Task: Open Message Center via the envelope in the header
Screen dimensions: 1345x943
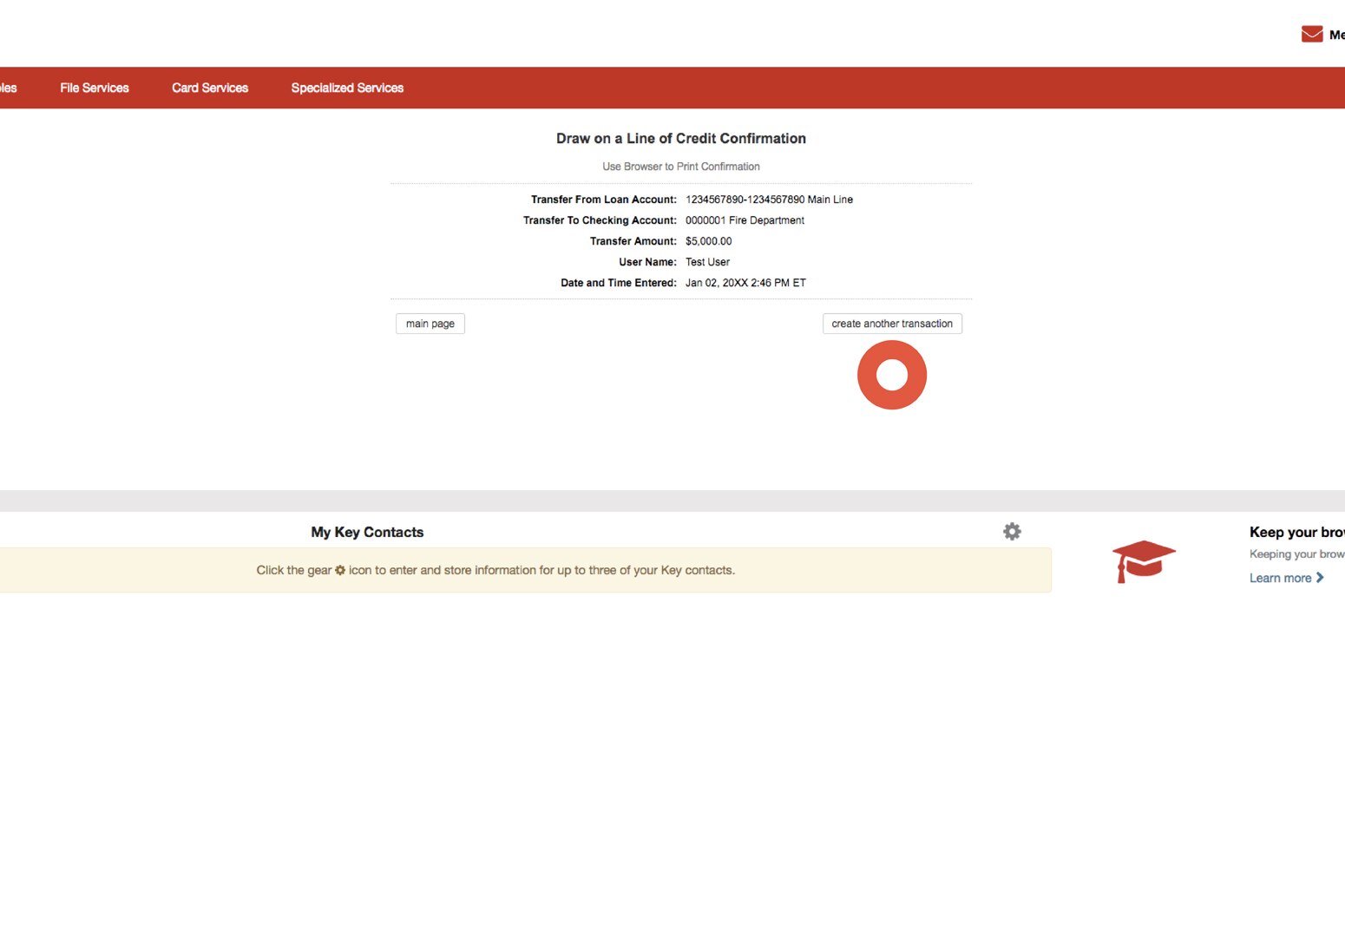Action: point(1310,33)
